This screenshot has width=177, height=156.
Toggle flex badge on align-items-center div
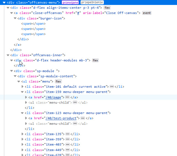(x=107, y=8)
